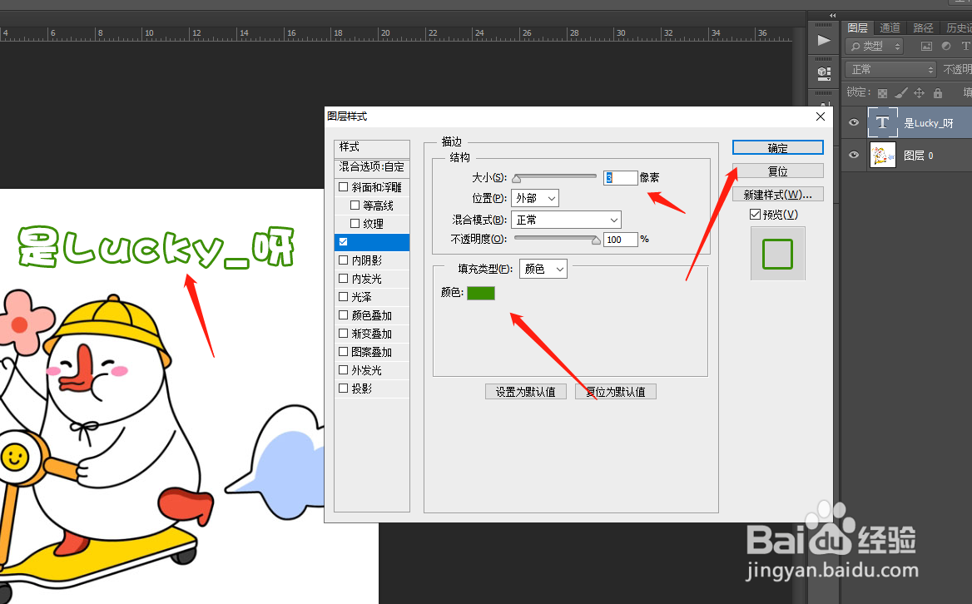The image size is (972, 604).
Task: Click the 大小 size input field
Action: 621,178
